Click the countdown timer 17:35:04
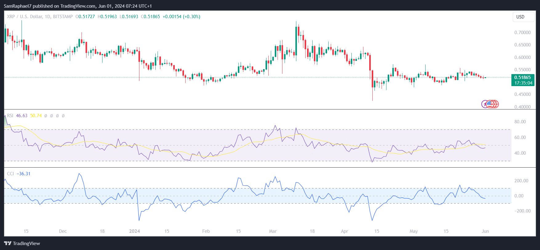The width and height of the screenshot is (540, 250). click(523, 83)
